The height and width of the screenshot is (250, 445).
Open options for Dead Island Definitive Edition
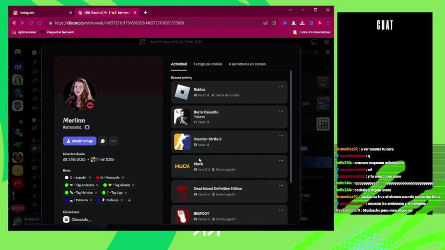(x=281, y=185)
